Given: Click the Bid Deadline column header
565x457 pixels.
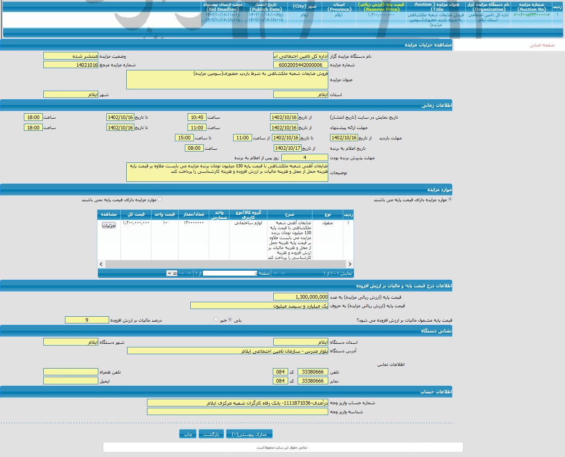Looking at the screenshot, I should coord(223,7).
